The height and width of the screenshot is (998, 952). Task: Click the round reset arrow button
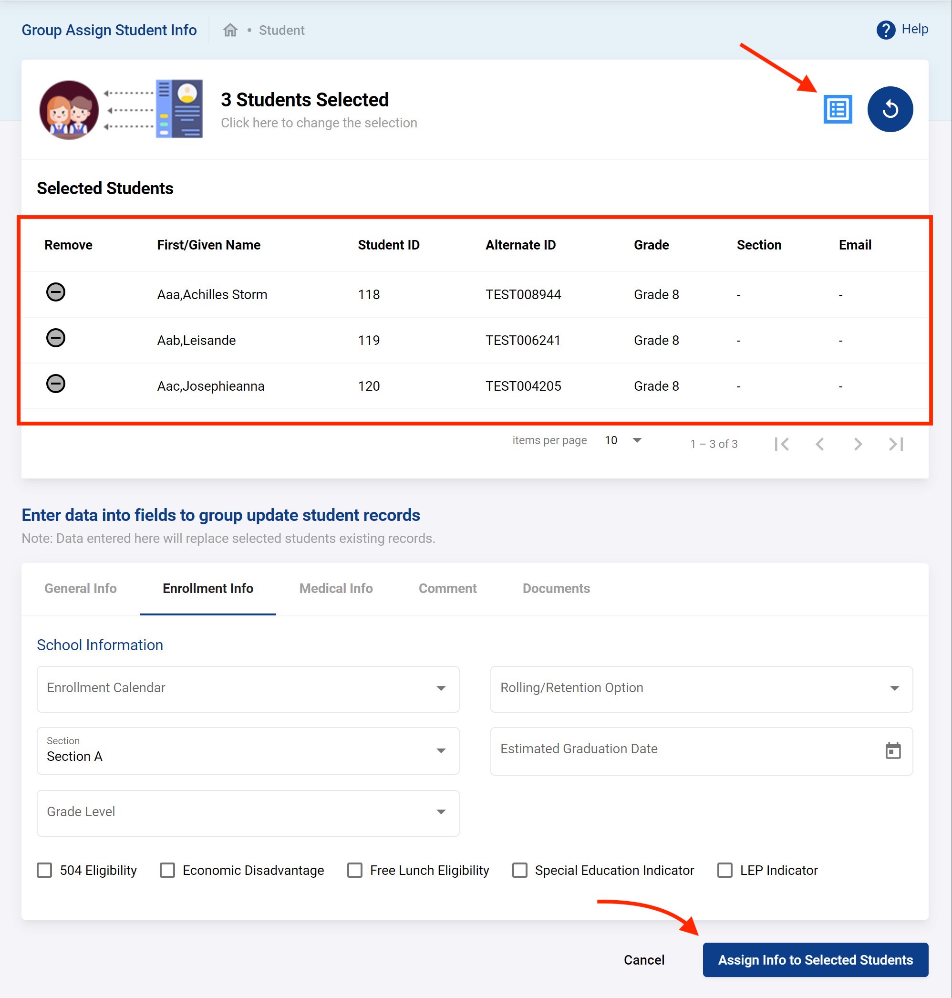(x=890, y=109)
